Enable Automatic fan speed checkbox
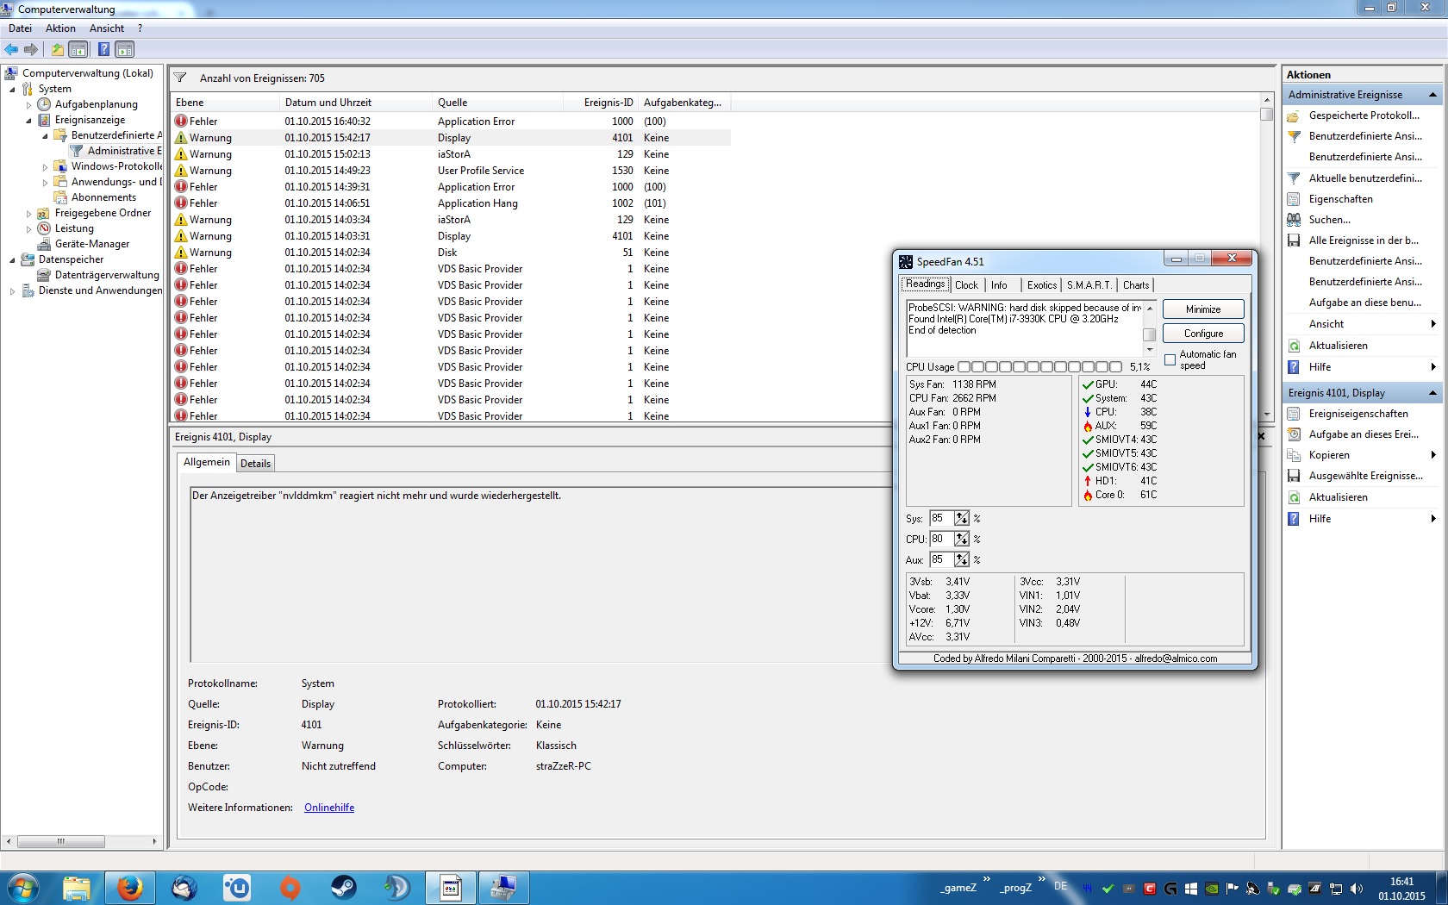Viewport: 1448px width, 905px height. point(1170,359)
